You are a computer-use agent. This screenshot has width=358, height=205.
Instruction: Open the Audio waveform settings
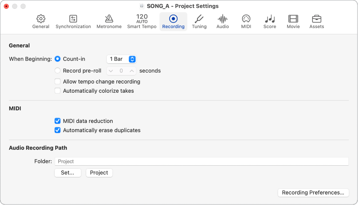click(x=223, y=21)
